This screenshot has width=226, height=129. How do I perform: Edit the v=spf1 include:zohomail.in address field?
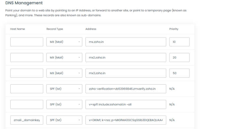tap(126, 104)
